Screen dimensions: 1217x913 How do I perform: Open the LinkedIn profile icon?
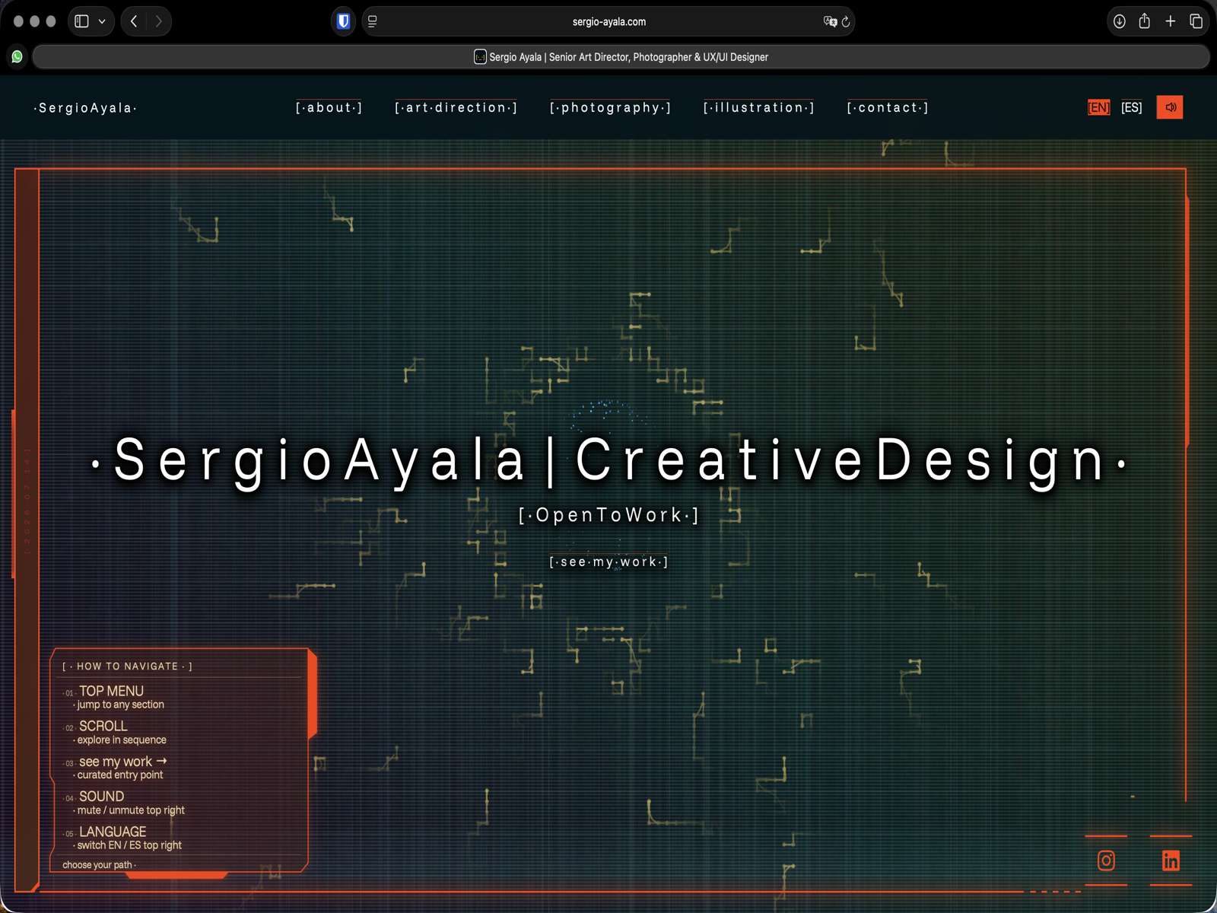click(x=1171, y=861)
